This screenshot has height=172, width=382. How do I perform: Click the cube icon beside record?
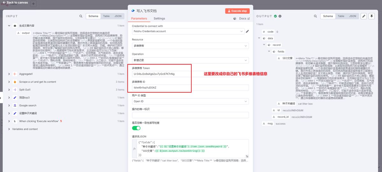point(269,45)
